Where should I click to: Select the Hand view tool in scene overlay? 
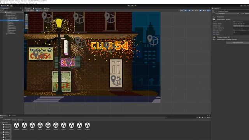(x=26, y=15)
